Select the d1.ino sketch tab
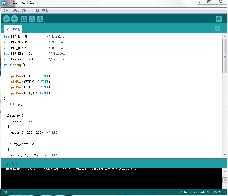Viewport: 228px width, 196px height. (x=13, y=29)
